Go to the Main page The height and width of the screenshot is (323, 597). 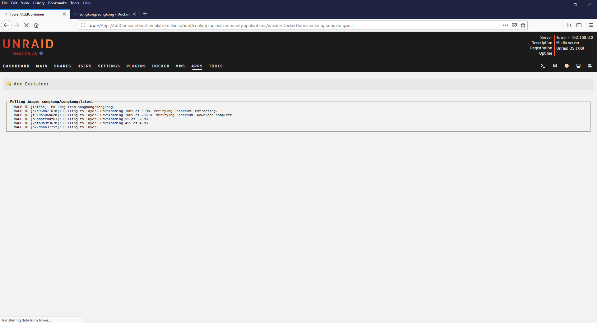[42, 66]
